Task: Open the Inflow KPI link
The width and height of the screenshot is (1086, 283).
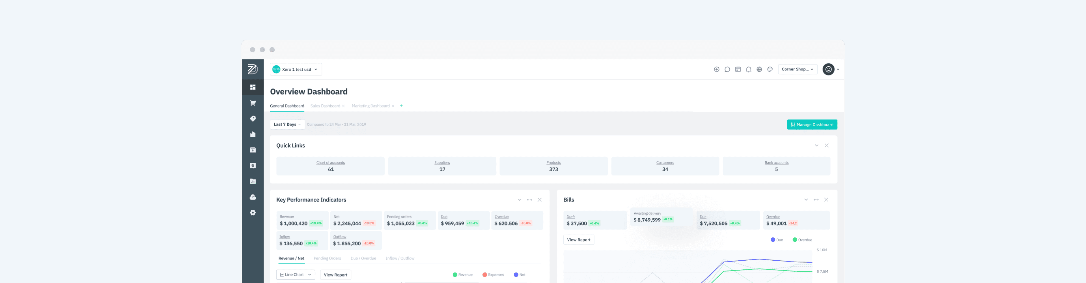Action: [285, 237]
